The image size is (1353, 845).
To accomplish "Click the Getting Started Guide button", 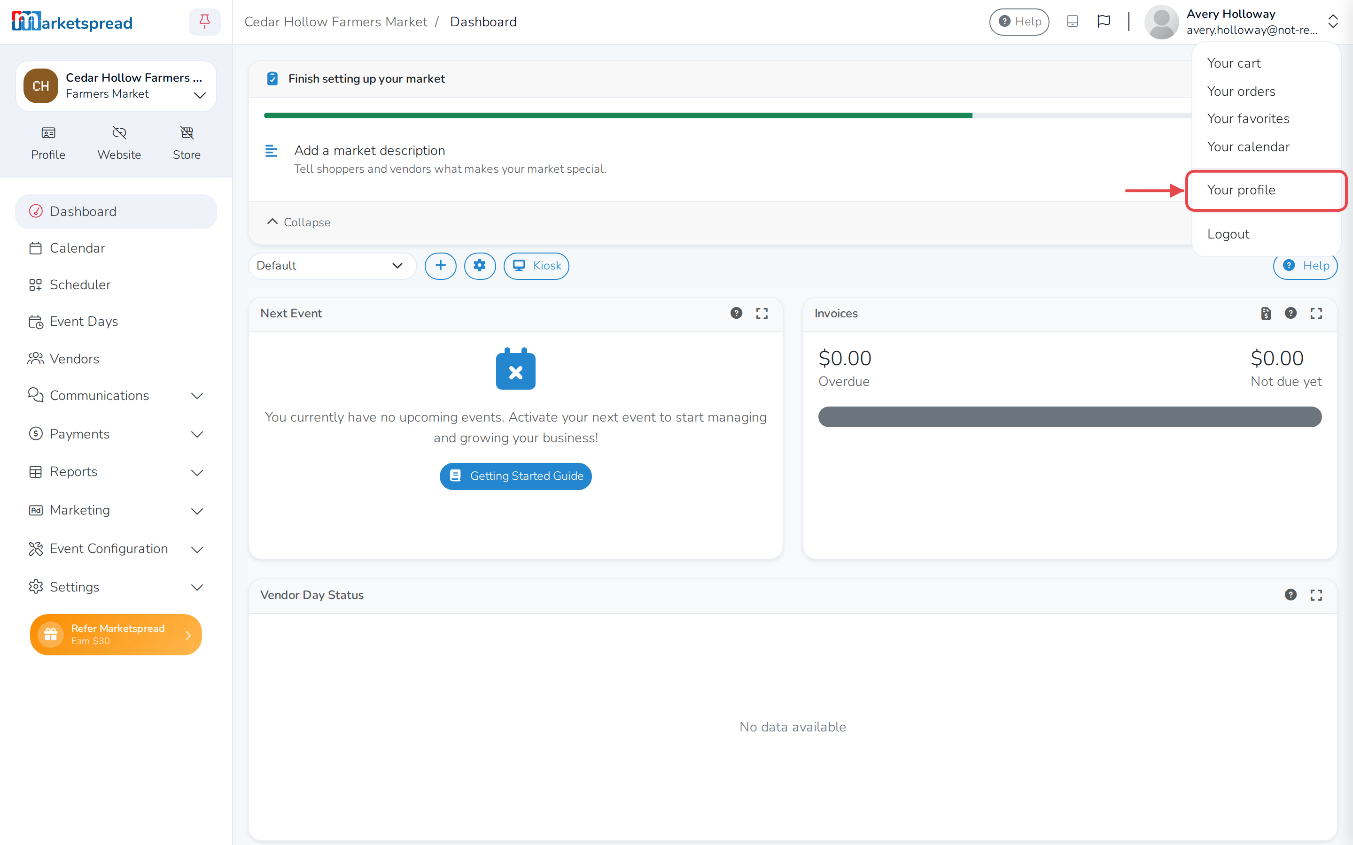I will pyautogui.click(x=515, y=476).
